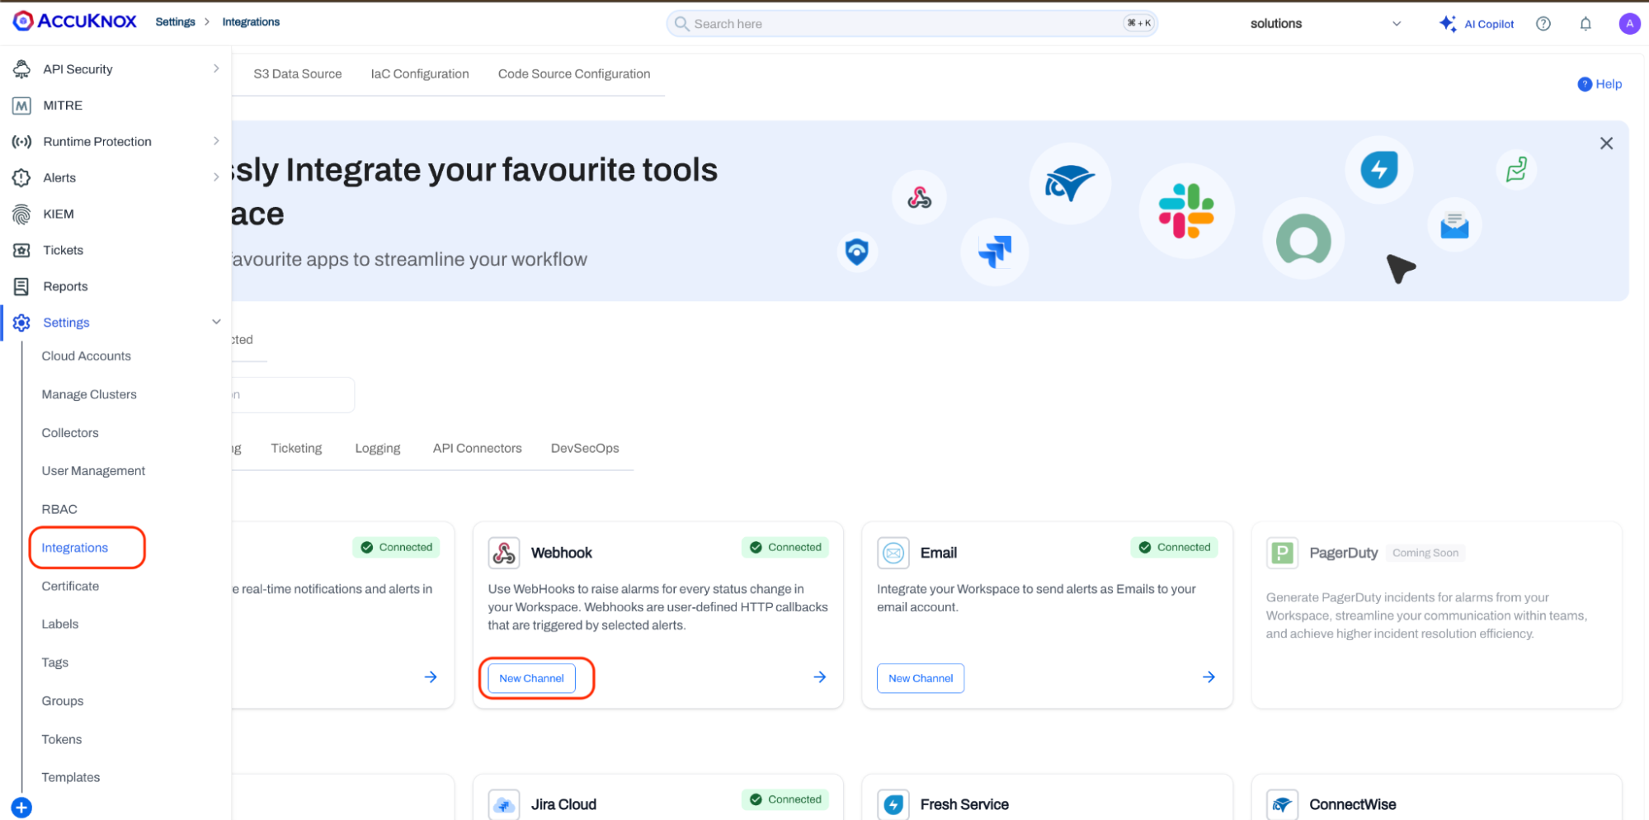
Task: Open the solutions tenant dropdown
Action: (x=1326, y=24)
